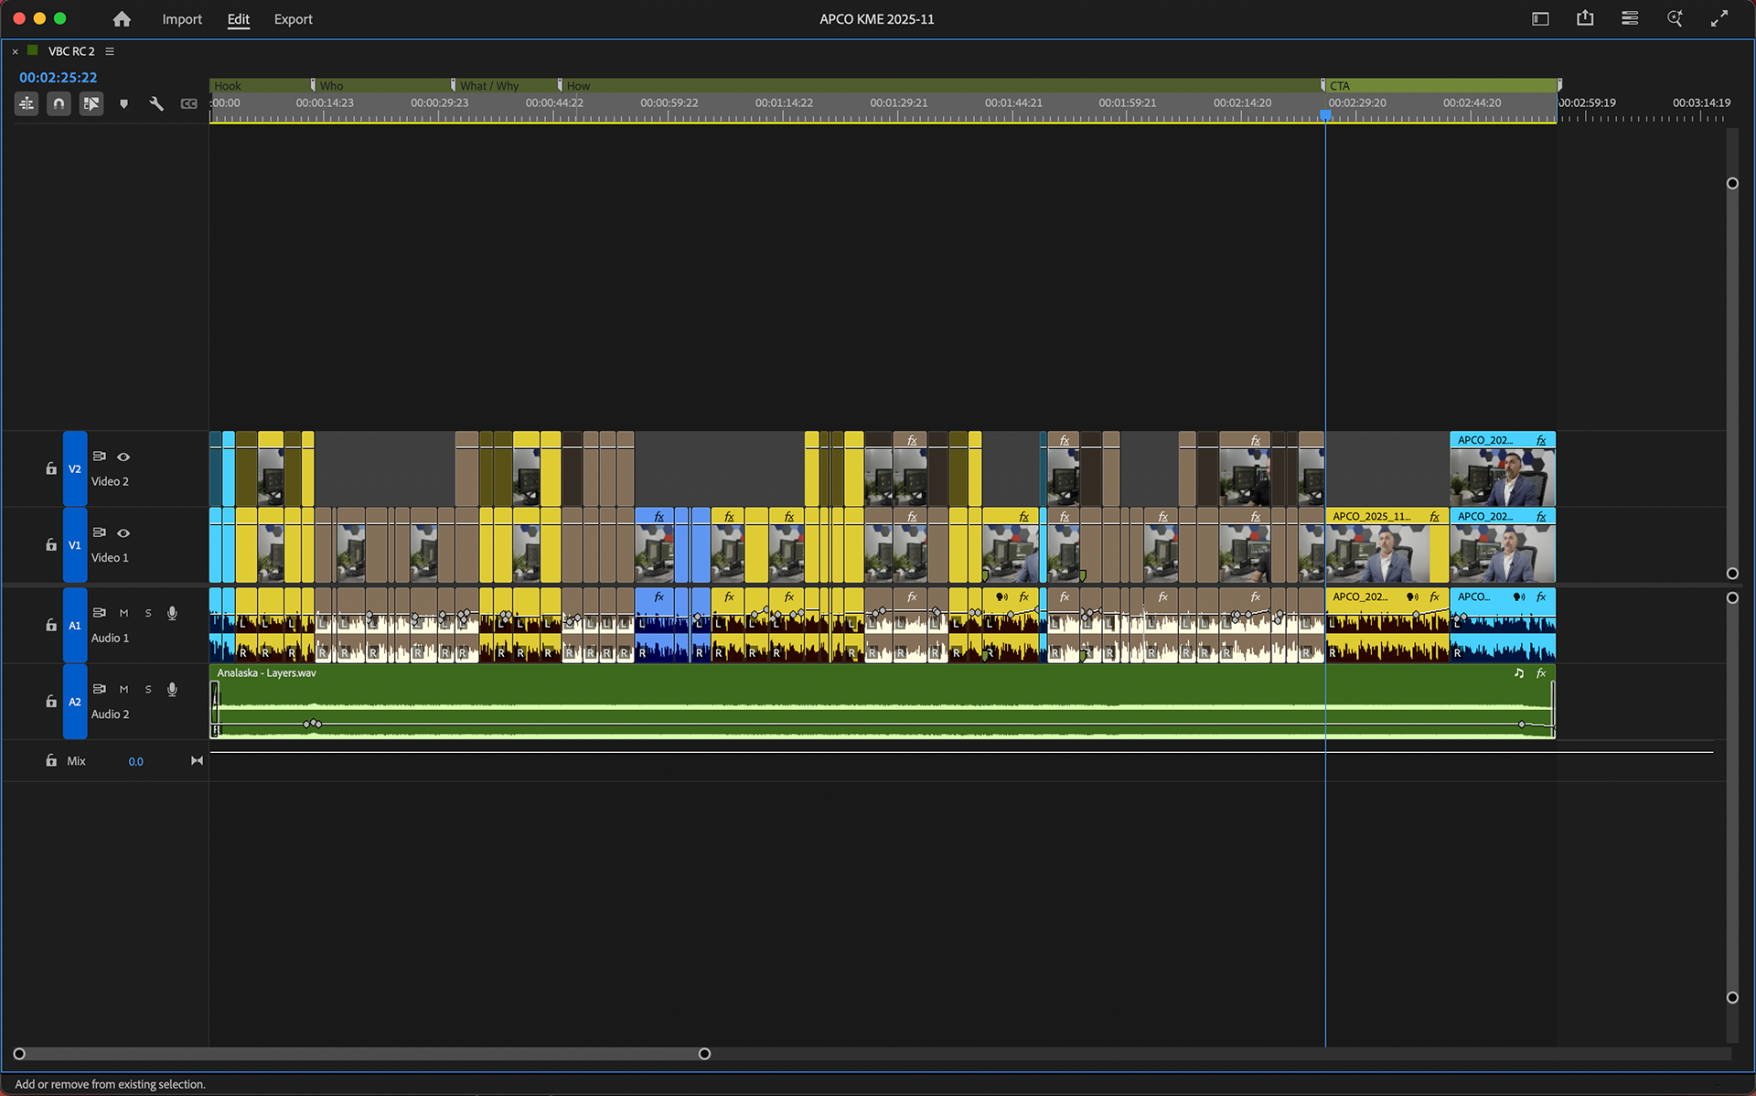Open the VBC RC 2 panel menu
This screenshot has height=1096, width=1756.
110,51
